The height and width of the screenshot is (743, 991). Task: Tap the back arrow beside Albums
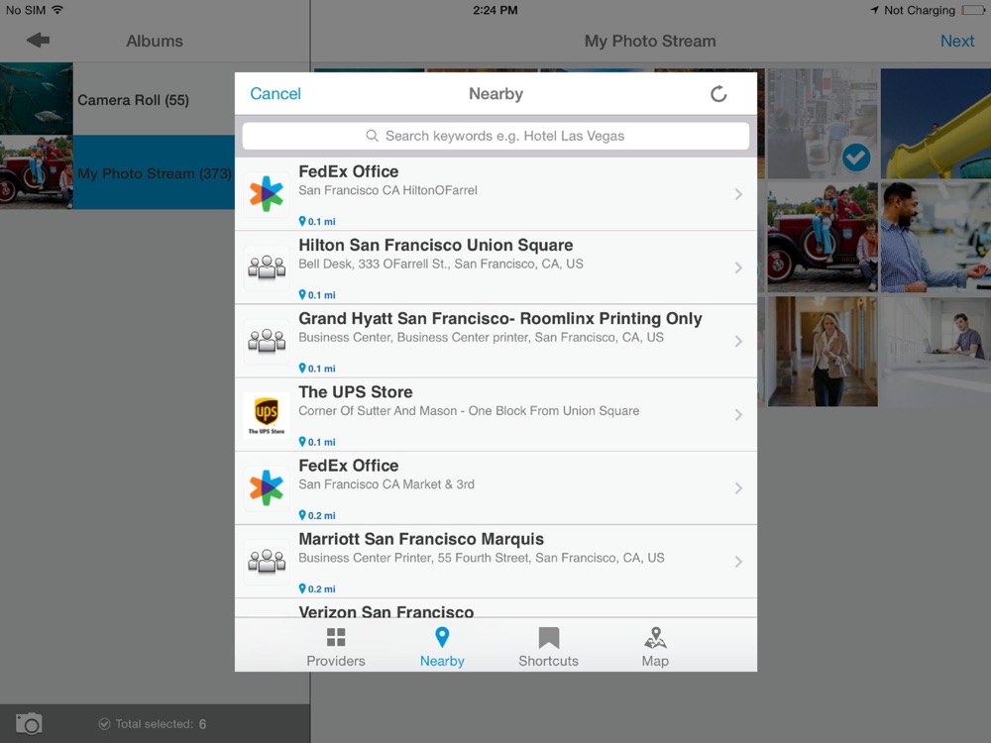pos(38,41)
